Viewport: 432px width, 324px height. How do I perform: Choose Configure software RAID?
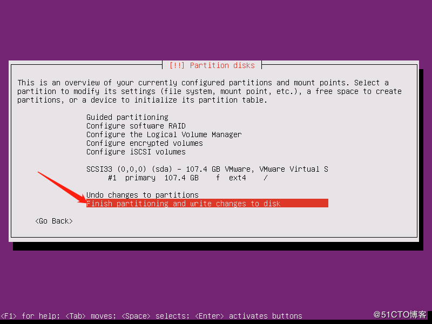click(x=136, y=126)
